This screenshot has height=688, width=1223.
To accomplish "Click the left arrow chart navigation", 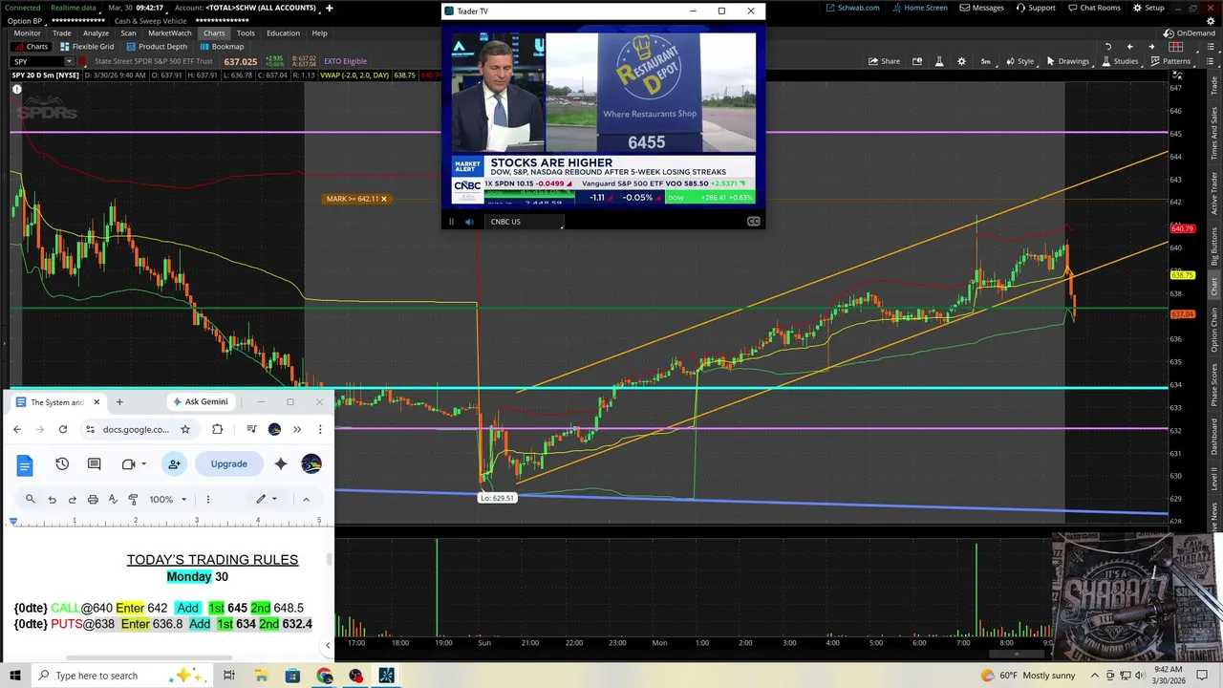I will coord(1129,46).
